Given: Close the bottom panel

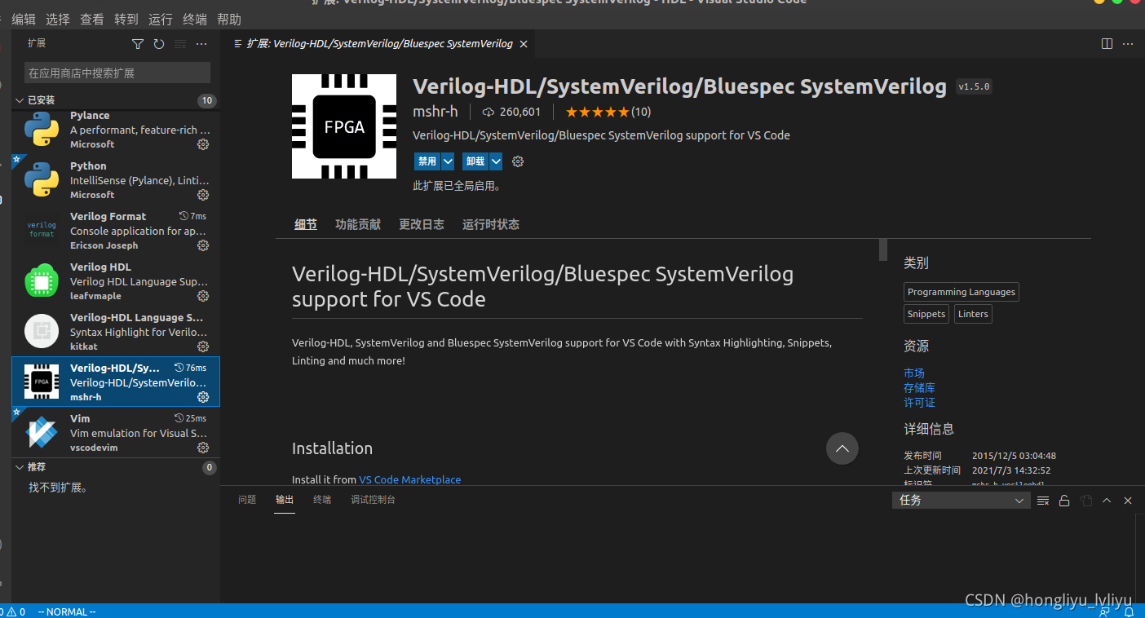Looking at the screenshot, I should pyautogui.click(x=1128, y=501).
